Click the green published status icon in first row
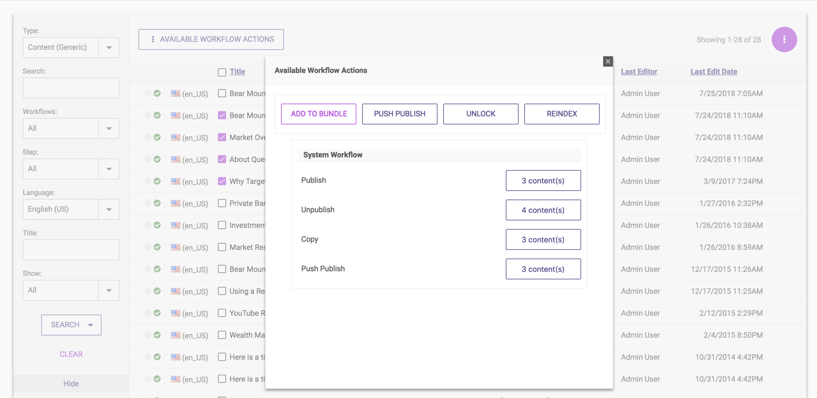 [157, 93]
